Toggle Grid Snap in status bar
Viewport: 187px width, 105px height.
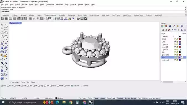pos(82,98)
